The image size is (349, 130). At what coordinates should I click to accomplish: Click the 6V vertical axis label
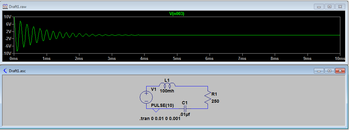(x=9, y=24)
